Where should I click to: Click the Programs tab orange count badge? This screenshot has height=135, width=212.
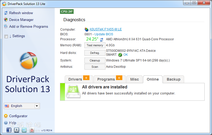coord(119,78)
